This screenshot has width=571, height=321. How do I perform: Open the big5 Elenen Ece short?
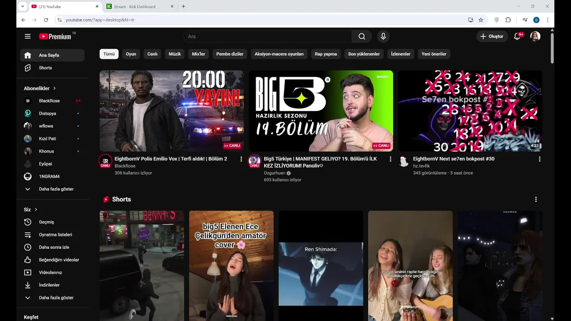pos(231,266)
